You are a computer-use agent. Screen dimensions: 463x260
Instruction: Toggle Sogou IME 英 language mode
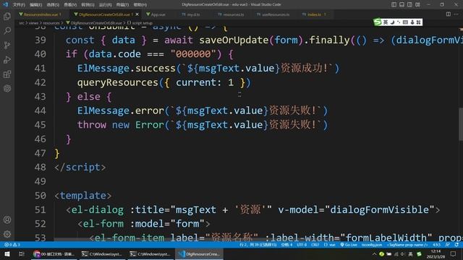pos(386,22)
